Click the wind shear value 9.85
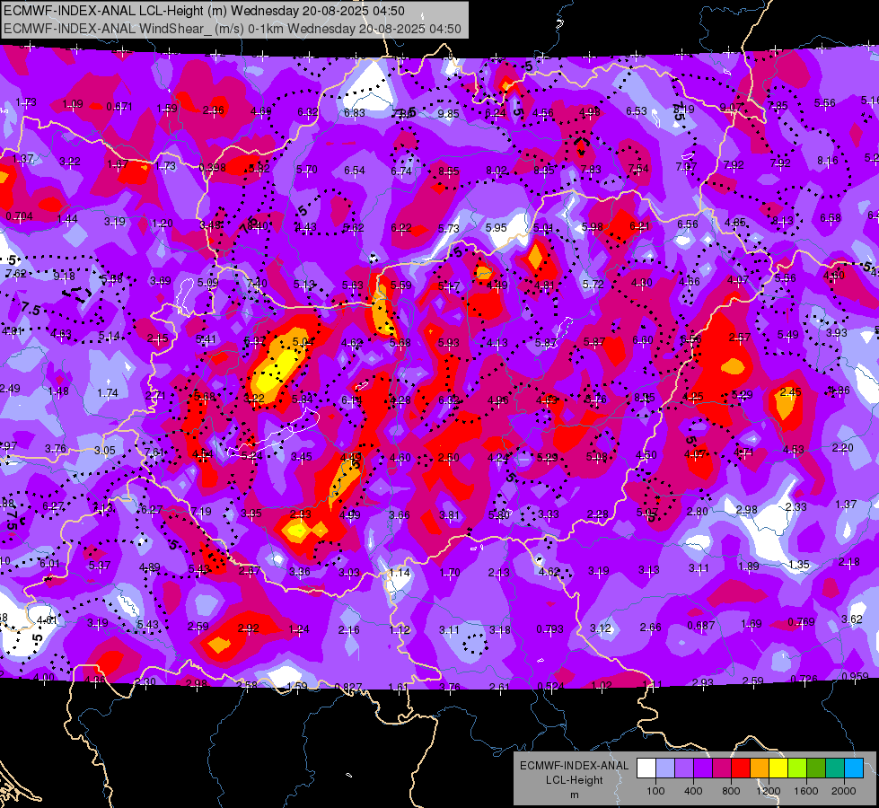The height and width of the screenshot is (808, 879). [448, 114]
